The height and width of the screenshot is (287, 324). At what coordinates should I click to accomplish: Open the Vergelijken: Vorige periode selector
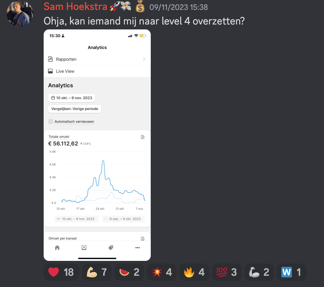(x=75, y=109)
